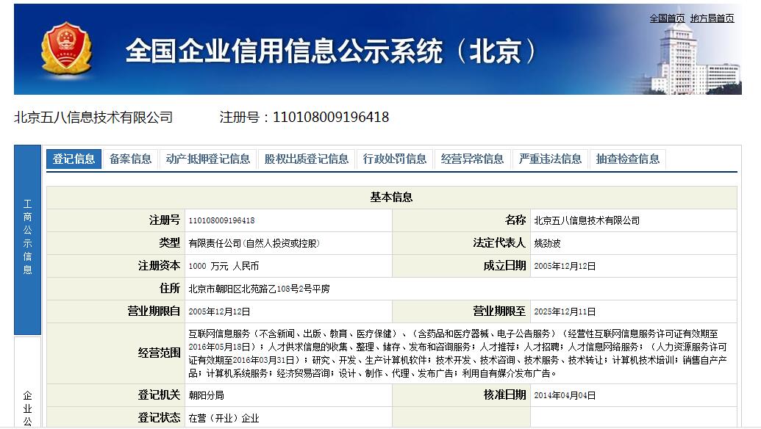Image resolution: width=761 pixels, height=429 pixels.
Task: Click the 营业期限自 value 2005年12月12日
Action: coord(219,311)
